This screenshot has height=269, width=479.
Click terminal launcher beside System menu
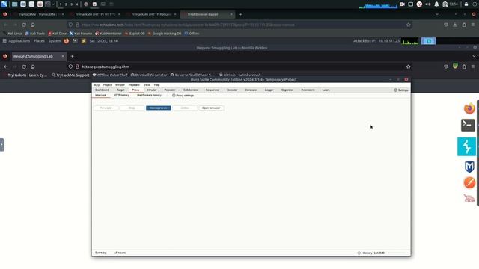(x=75, y=41)
